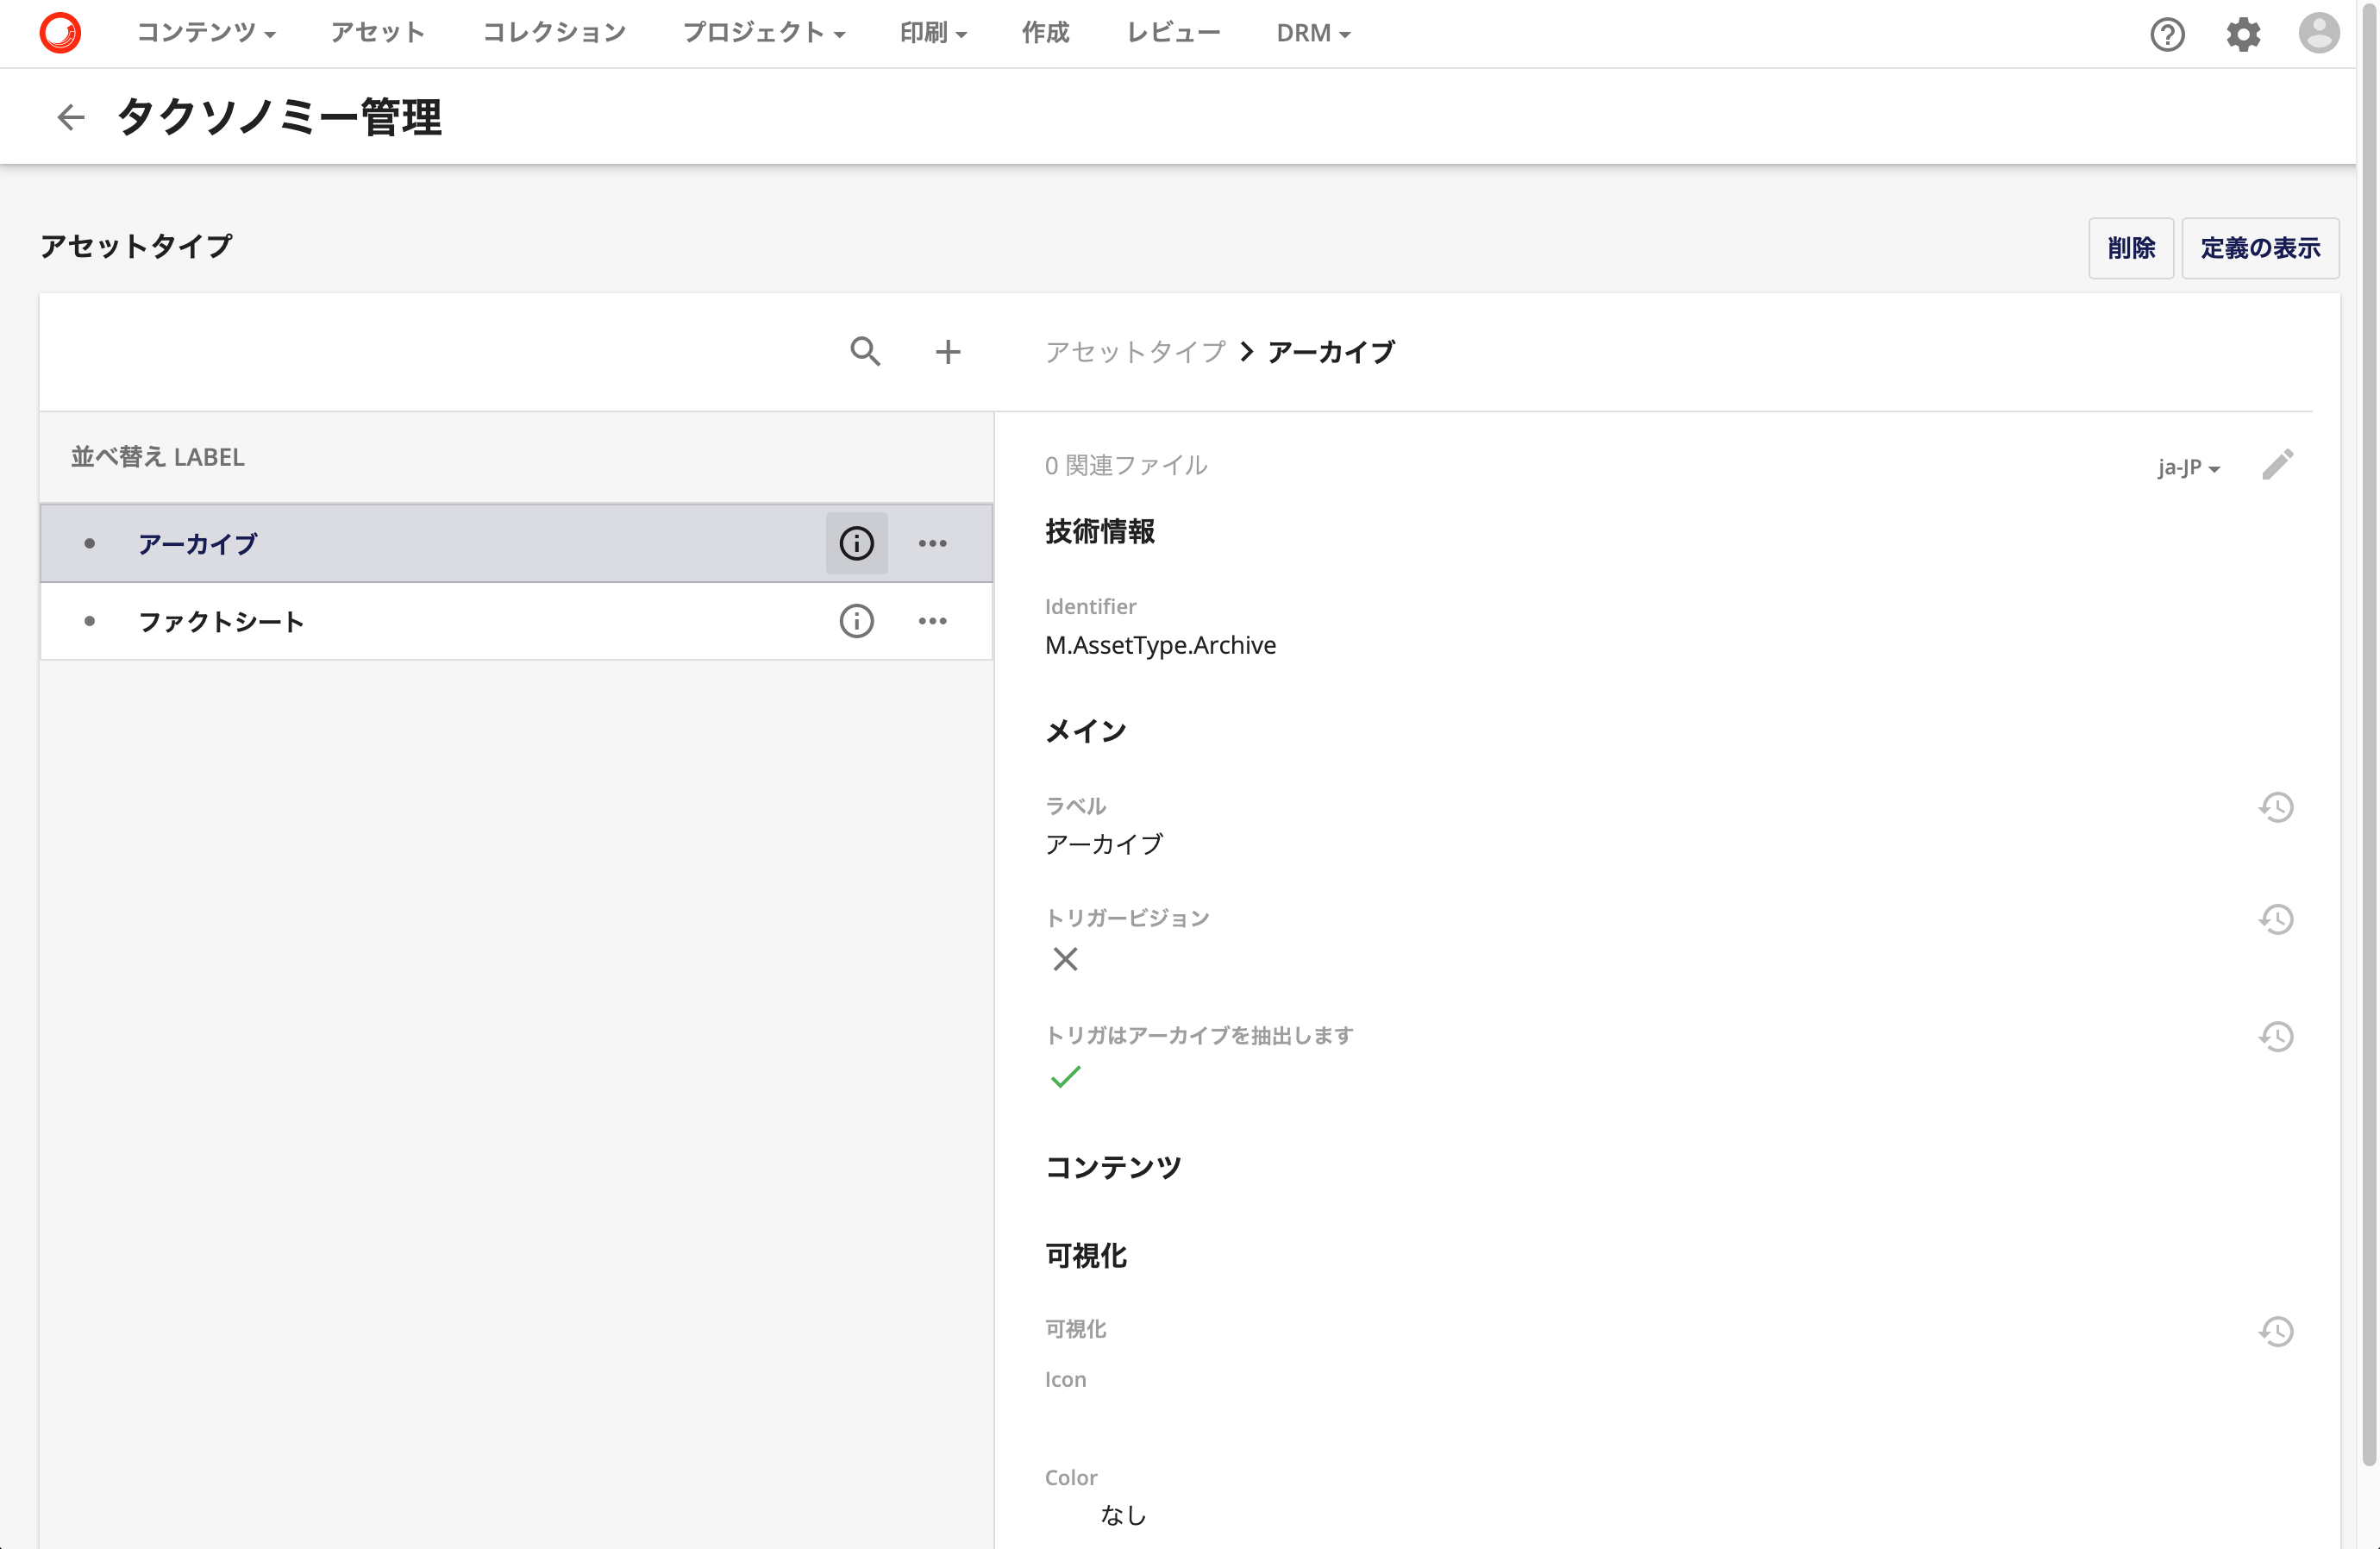Open more options for the ファクトシート row
The width and height of the screenshot is (2380, 1549).
pos(932,621)
